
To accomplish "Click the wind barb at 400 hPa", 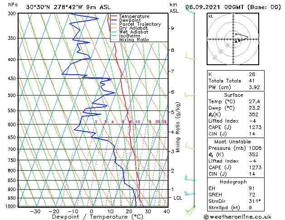I will (x=190, y=57).
